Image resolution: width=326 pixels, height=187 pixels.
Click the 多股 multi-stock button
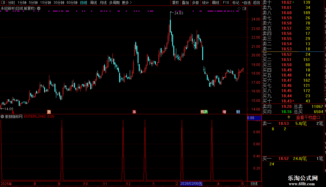click(195, 3)
